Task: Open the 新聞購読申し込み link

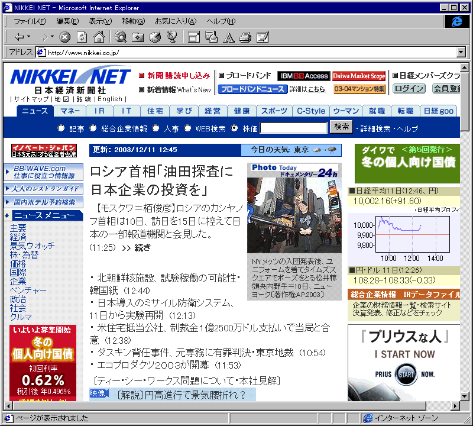Action: coord(179,76)
